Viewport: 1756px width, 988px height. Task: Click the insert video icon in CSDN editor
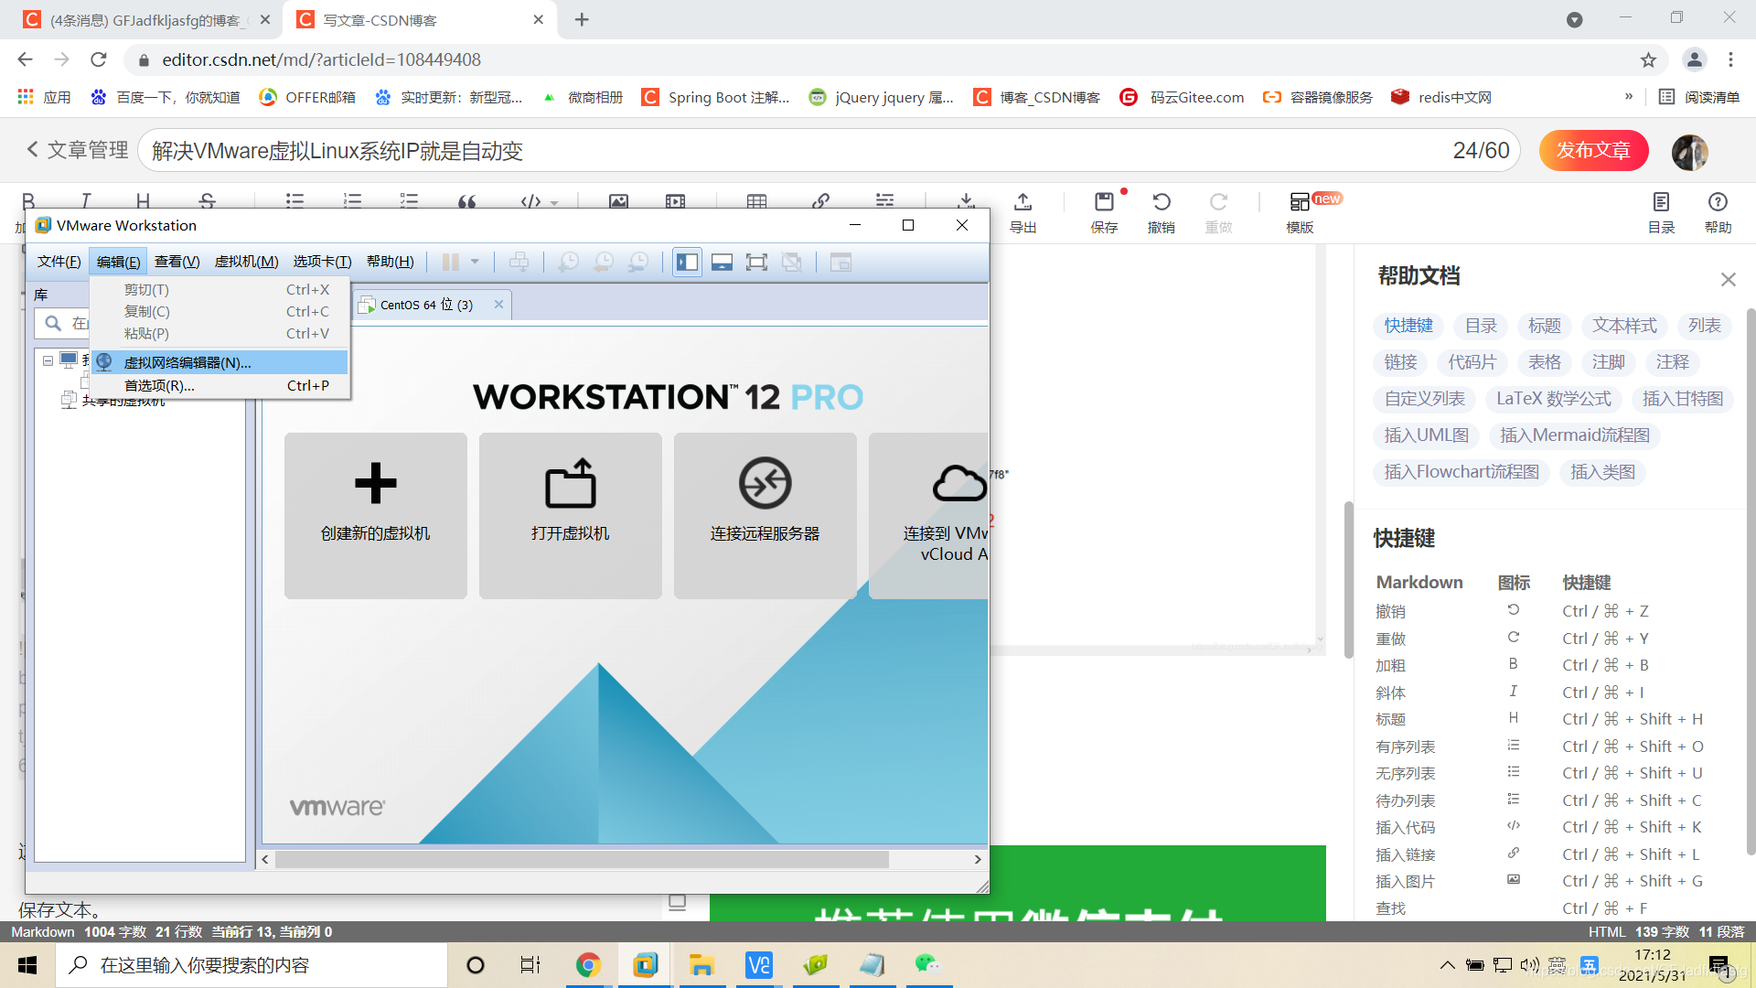pyautogui.click(x=676, y=200)
